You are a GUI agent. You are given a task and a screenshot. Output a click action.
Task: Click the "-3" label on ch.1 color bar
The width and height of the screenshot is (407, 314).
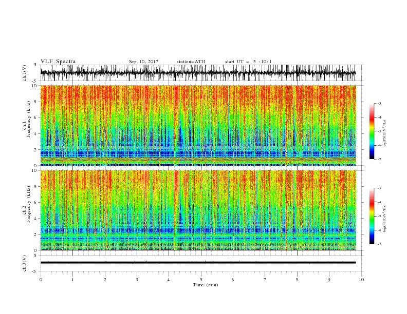coord(379,103)
